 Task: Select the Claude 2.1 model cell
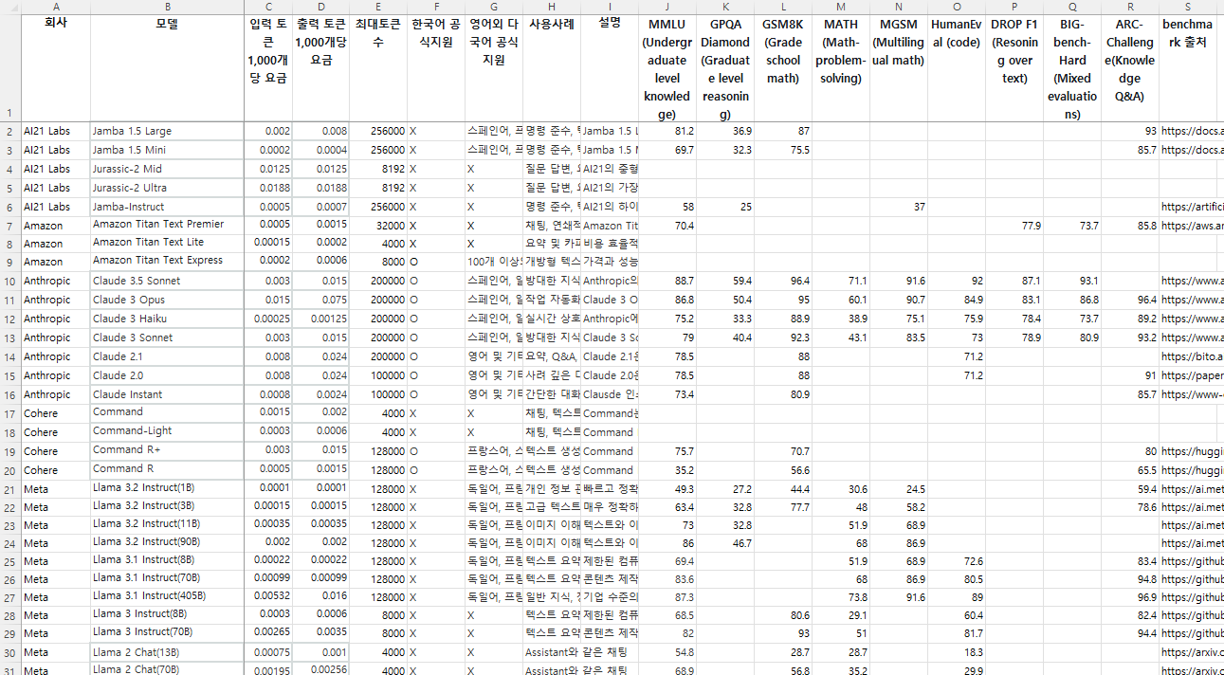tap(167, 356)
